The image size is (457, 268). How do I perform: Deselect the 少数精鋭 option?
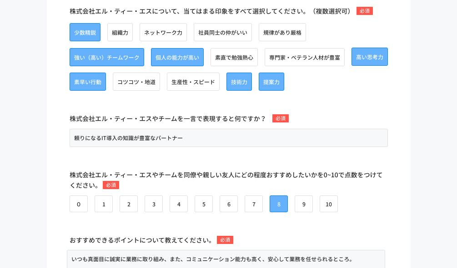click(85, 32)
